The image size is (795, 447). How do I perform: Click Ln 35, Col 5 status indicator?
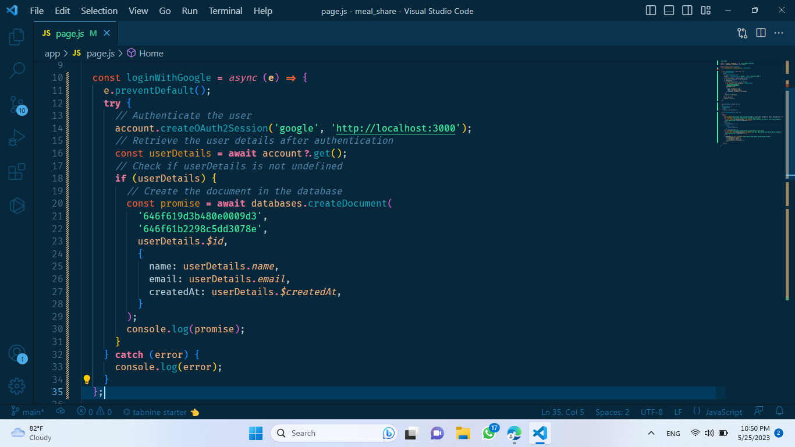point(563,412)
